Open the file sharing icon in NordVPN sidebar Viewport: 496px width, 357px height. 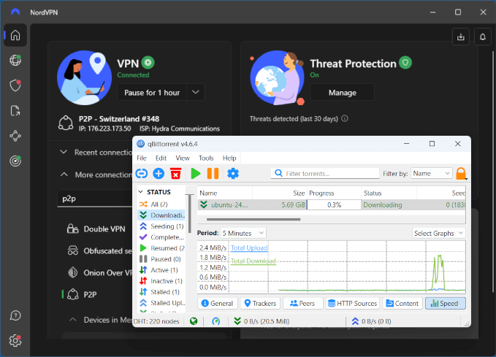click(x=15, y=111)
